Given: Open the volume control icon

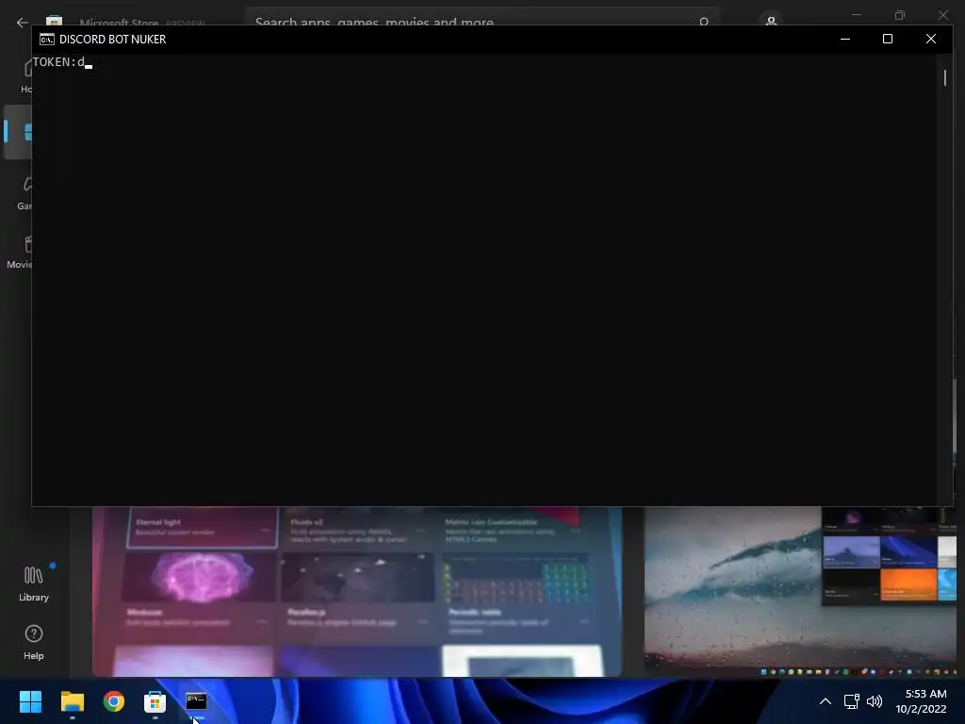Looking at the screenshot, I should pyautogui.click(x=875, y=701).
